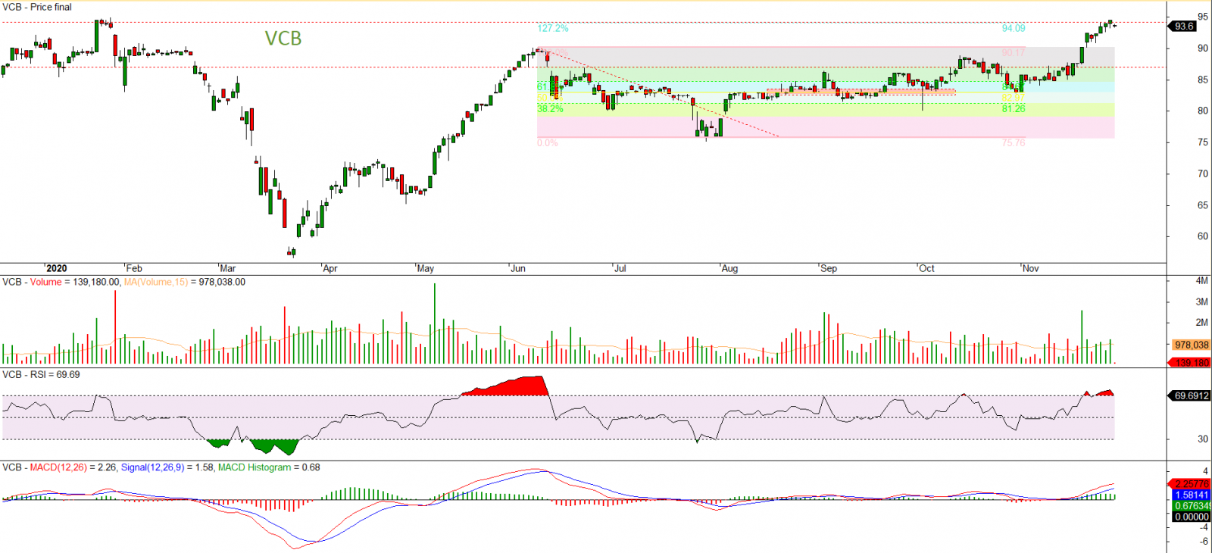This screenshot has width=1212, height=553.
Task: Click the -6 label on MACD axis
Action: 1204,541
